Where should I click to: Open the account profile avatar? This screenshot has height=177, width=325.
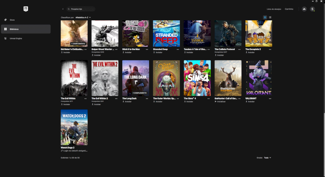tap(312, 9)
